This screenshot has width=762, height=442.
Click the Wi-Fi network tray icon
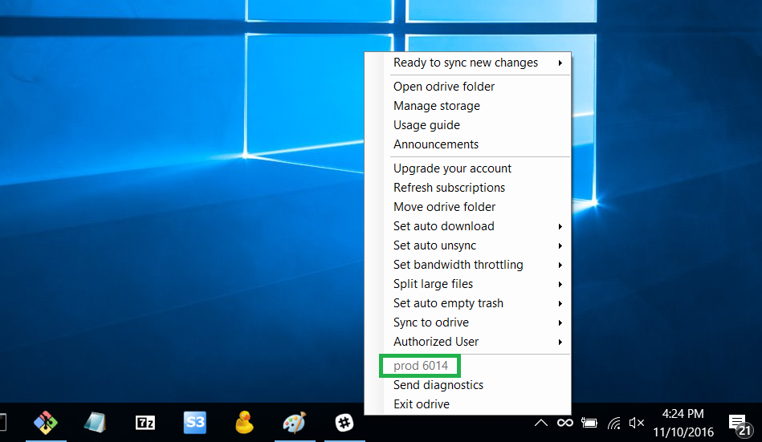click(613, 422)
